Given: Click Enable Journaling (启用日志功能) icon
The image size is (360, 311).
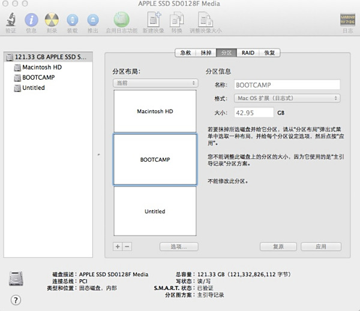Looking at the screenshot, I should (122, 20).
